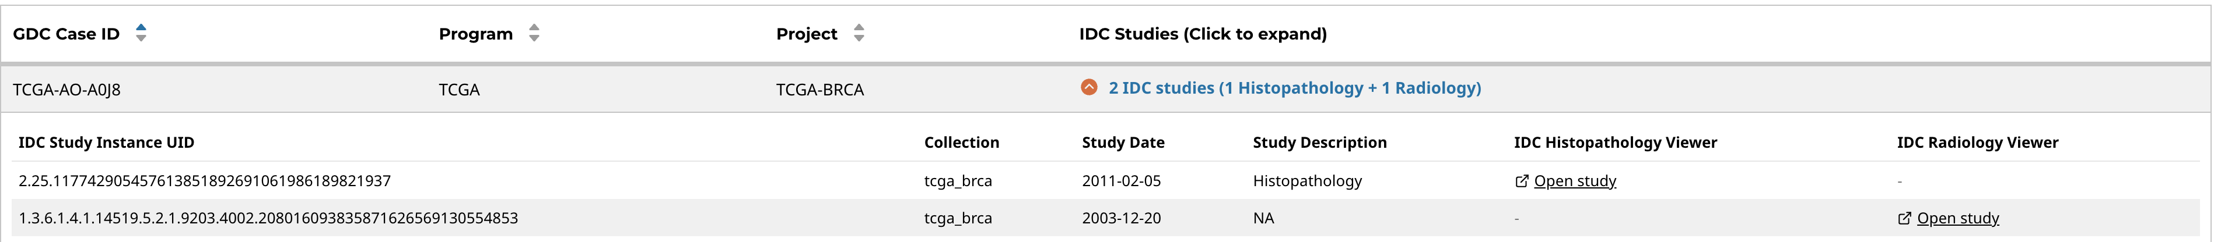Click the GDC Case ID column header
This screenshot has width=2214, height=242.
pos(66,34)
